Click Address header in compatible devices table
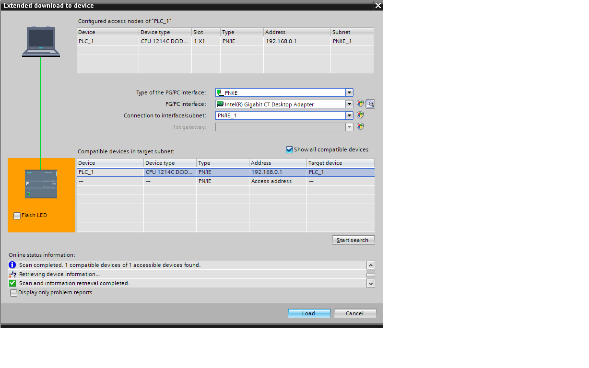The image size is (589, 368). click(x=278, y=163)
